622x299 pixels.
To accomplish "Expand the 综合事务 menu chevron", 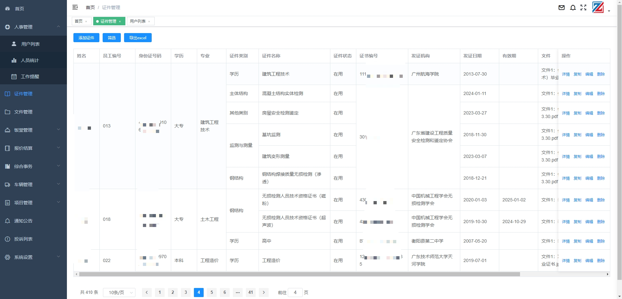I will pyautogui.click(x=58, y=166).
